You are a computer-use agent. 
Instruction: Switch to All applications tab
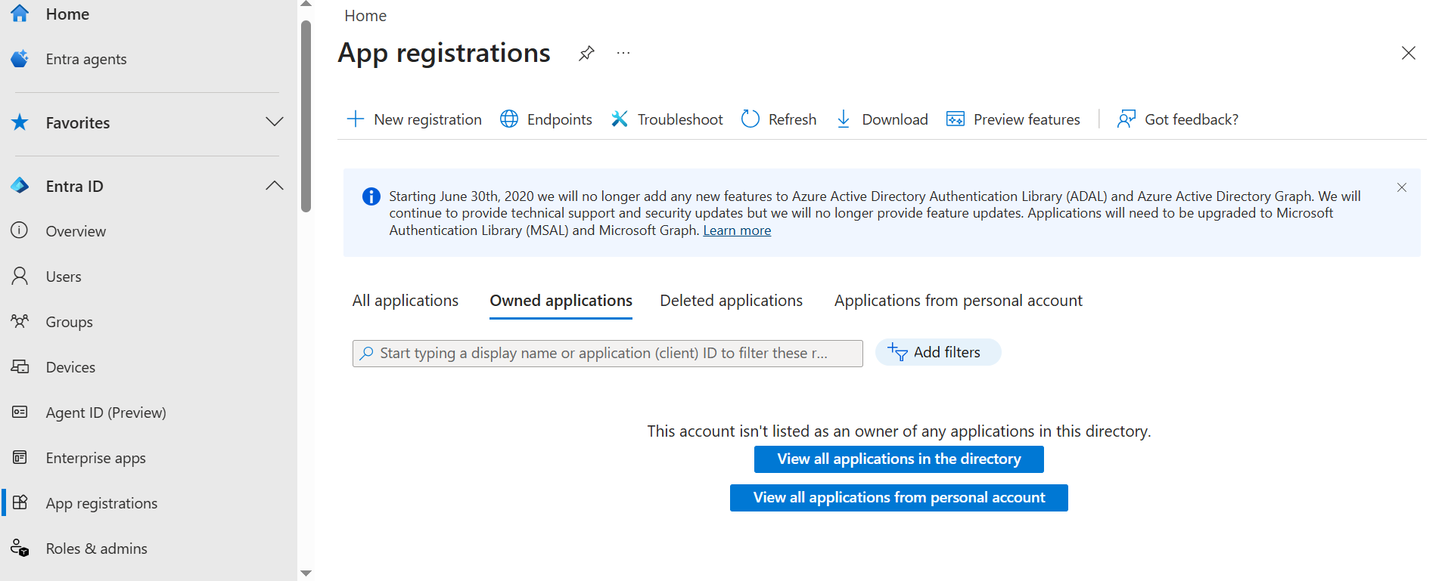[406, 301]
